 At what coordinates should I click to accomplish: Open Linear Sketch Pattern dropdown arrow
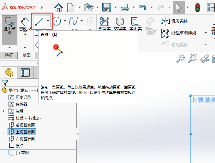point(206,33)
